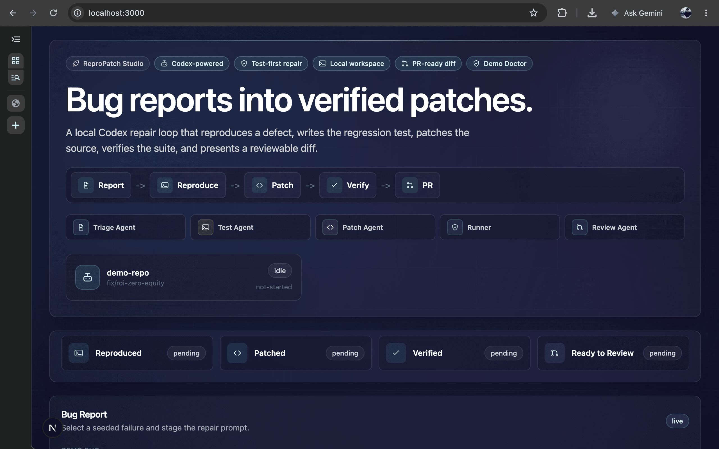The width and height of the screenshot is (719, 449).
Task: Click the Runner shield icon
Action: tap(455, 228)
